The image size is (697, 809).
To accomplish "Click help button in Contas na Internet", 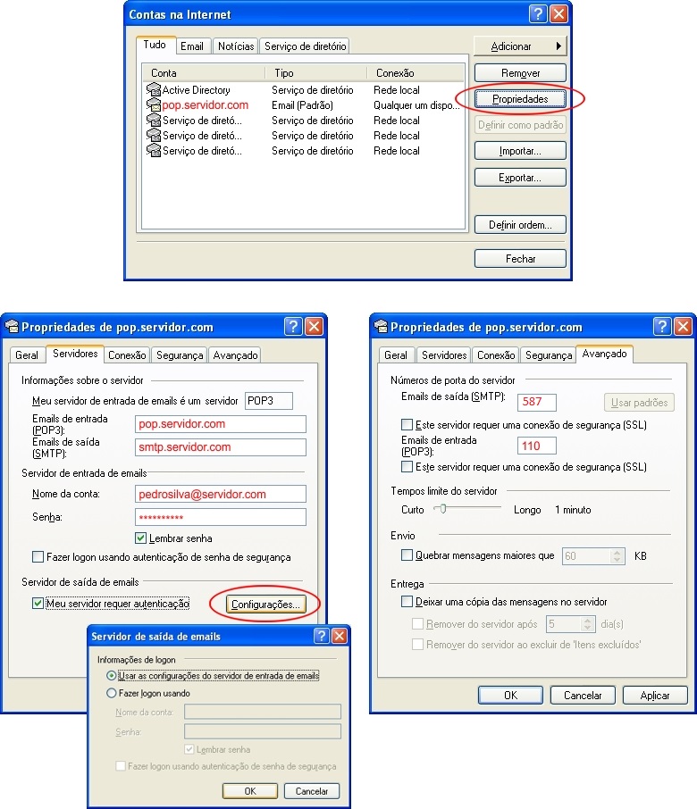I will (x=538, y=15).
